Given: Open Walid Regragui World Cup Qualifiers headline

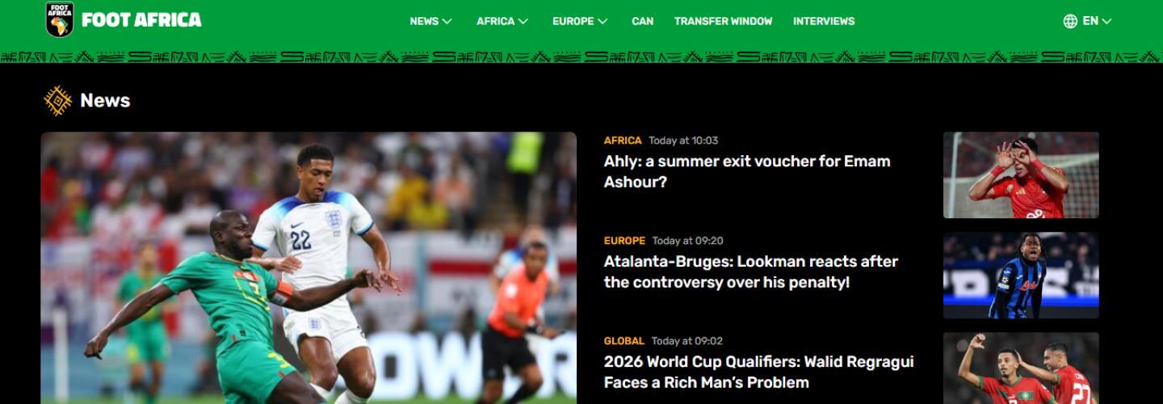Looking at the screenshot, I should click(x=759, y=372).
